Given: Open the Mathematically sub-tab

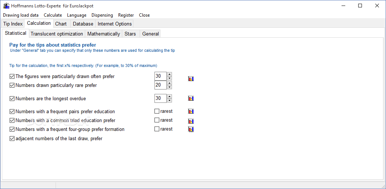Looking at the screenshot, I should pos(104,34).
